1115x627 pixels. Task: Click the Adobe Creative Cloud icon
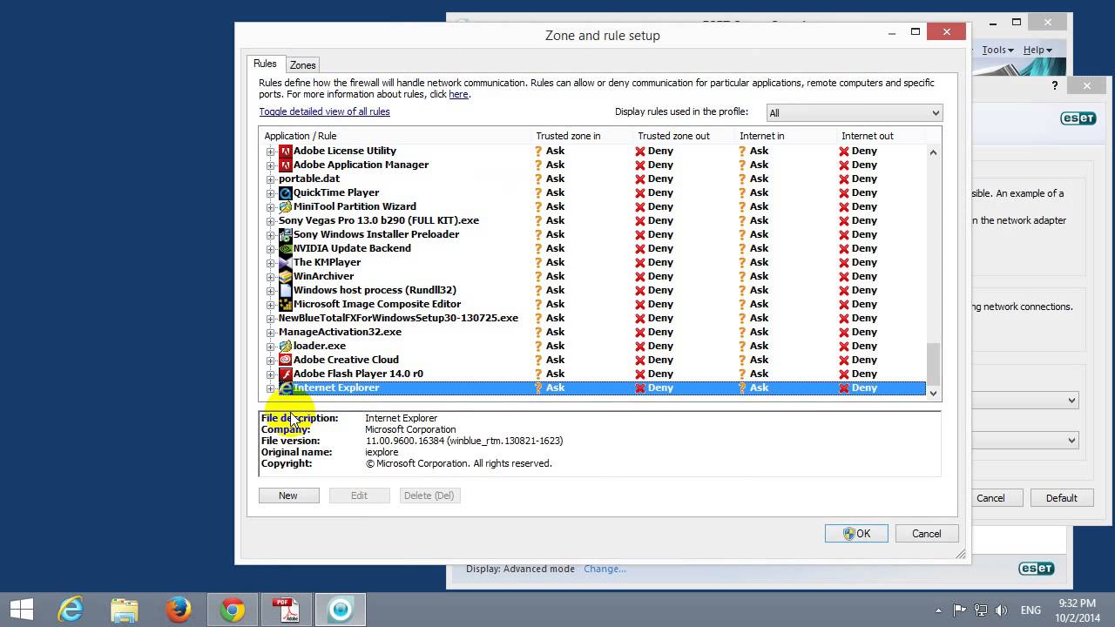tap(285, 360)
